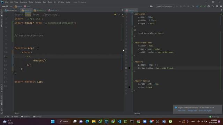Screen dimensions: 223x125
Task: Click App.js file in the navigation breadcrumb
Action: 18,6
